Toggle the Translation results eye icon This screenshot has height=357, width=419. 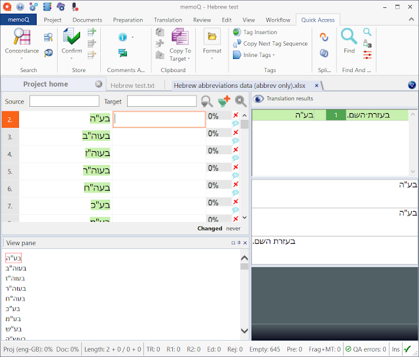click(x=258, y=99)
